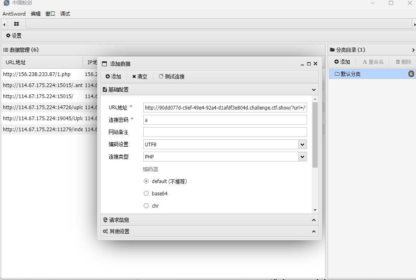Screen dimensions: 416x280
Task: Select the base64 encoder option
Action: (x=146, y=194)
